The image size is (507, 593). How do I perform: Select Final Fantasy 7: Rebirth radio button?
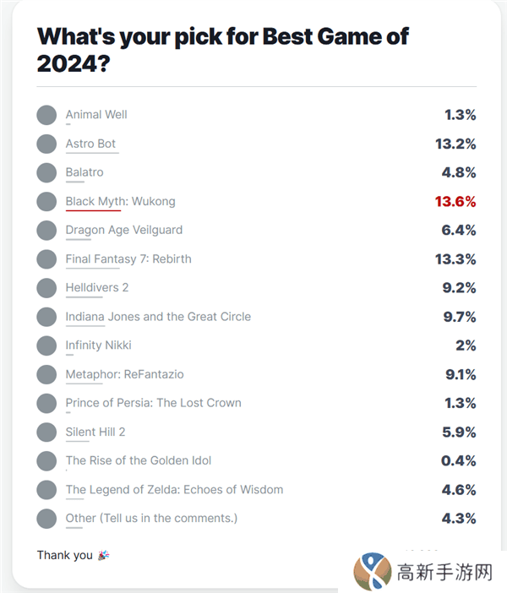[x=46, y=258]
